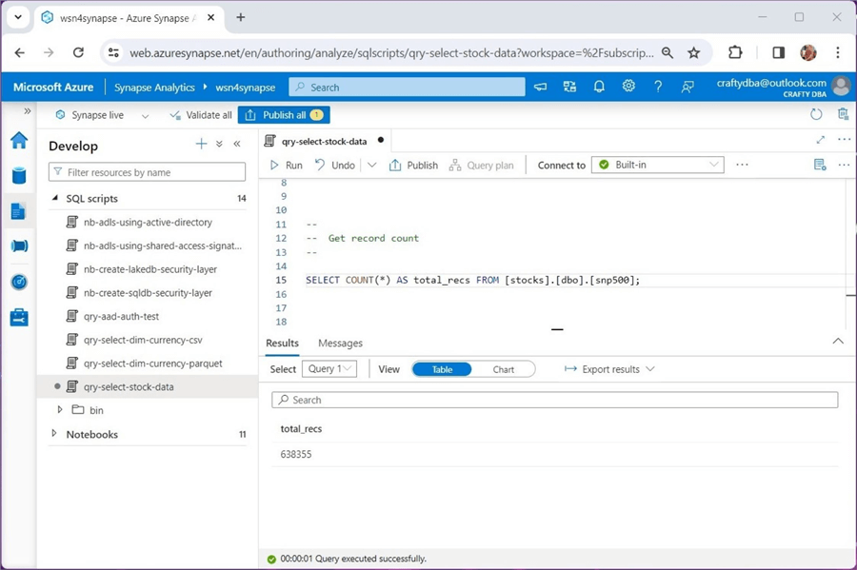
Task: Click the plus icon to add resource
Action: point(201,144)
